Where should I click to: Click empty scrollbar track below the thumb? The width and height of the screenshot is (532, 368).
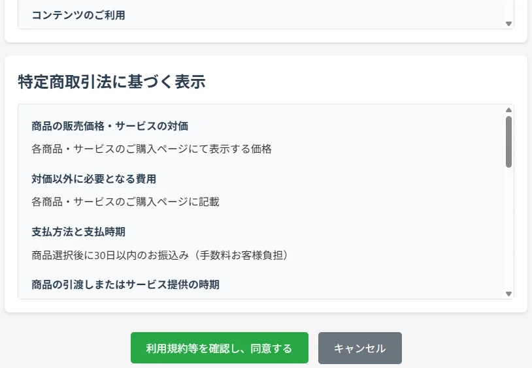click(x=508, y=228)
